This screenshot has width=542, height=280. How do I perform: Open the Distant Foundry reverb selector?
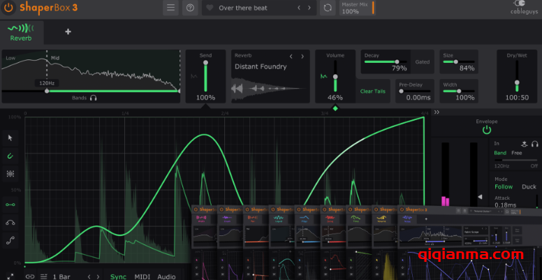tap(261, 66)
